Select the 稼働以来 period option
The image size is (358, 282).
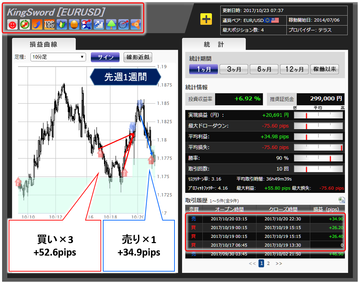324,69
